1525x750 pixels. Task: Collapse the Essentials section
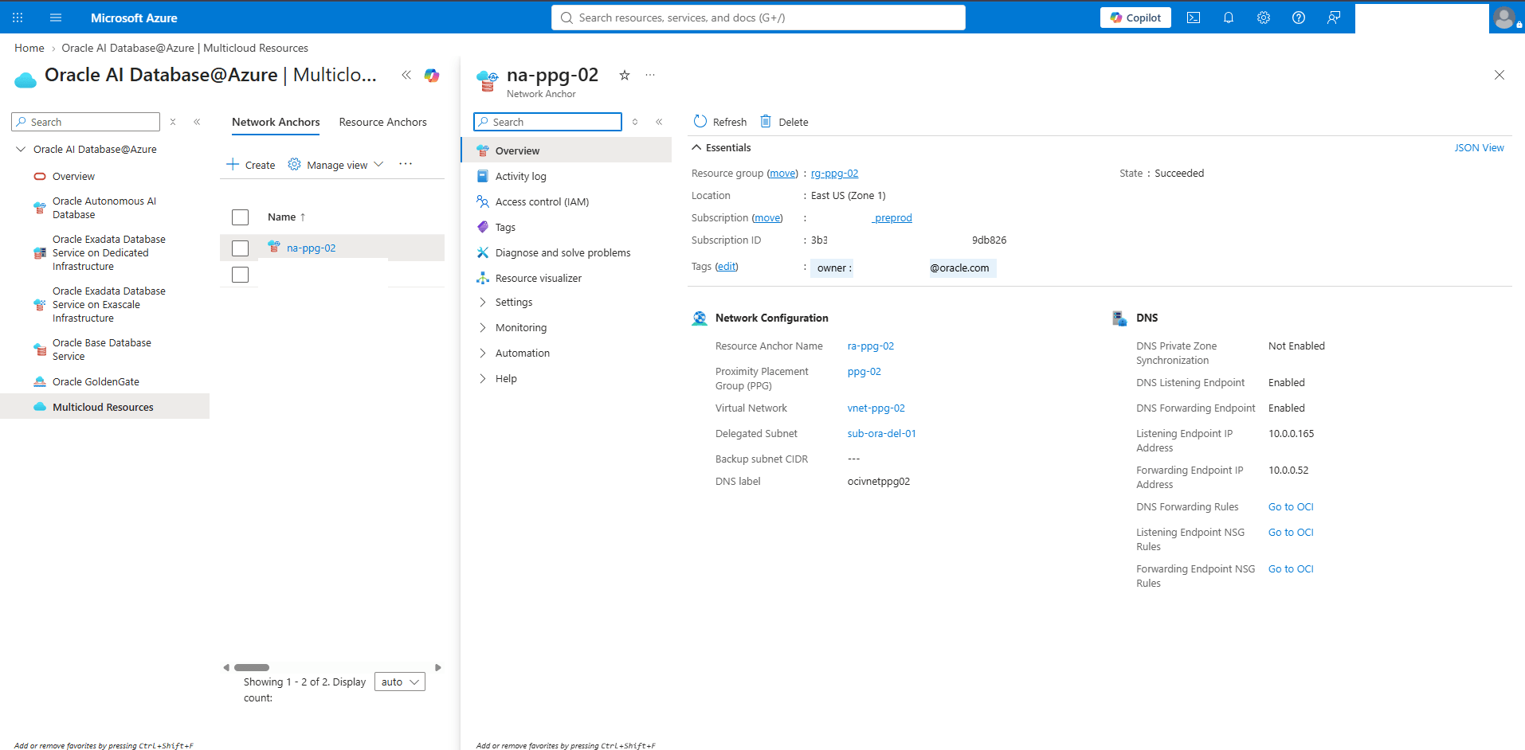click(696, 147)
